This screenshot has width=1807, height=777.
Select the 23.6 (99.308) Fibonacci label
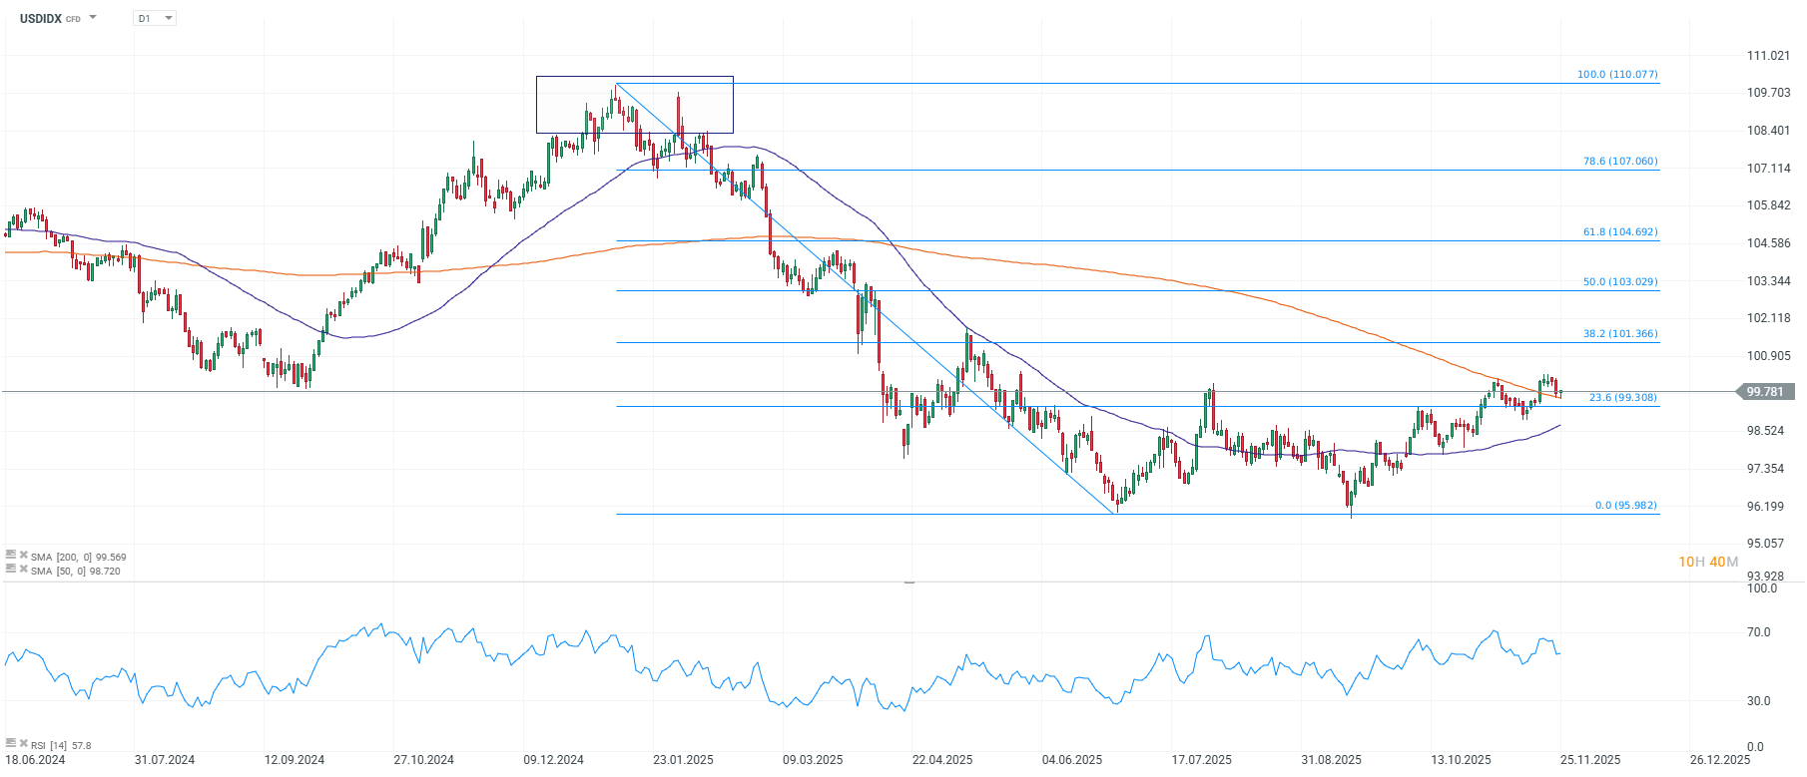(1623, 398)
